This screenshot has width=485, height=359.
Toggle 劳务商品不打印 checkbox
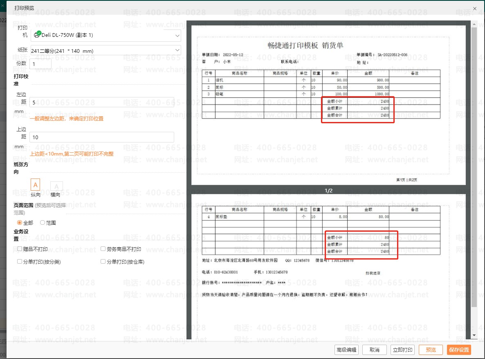pyautogui.click(x=103, y=249)
